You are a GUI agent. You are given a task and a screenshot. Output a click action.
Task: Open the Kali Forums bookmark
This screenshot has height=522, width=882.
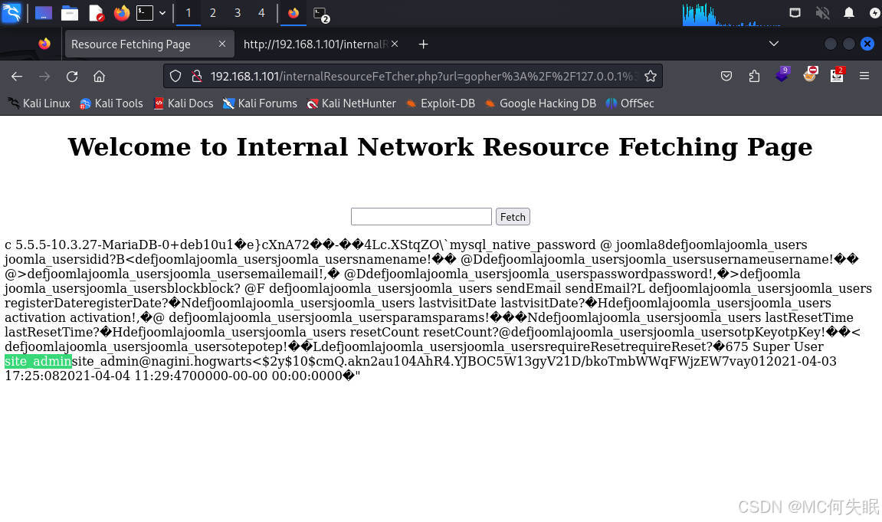260,103
